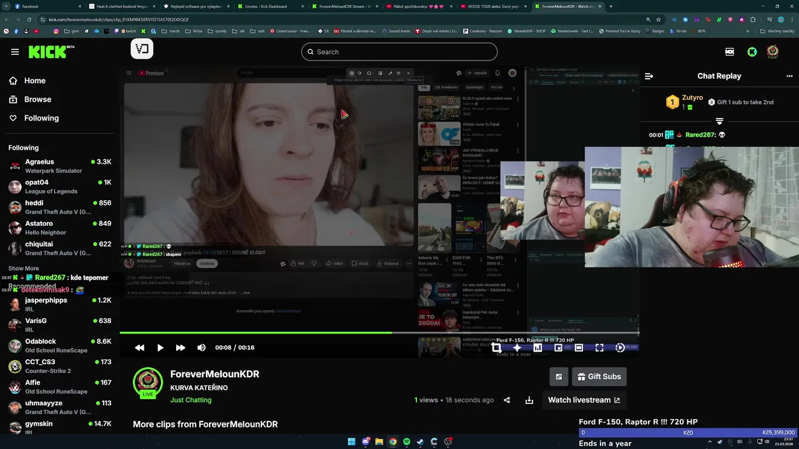Open Spotify from the taskbar
The image size is (799, 449).
click(406, 442)
